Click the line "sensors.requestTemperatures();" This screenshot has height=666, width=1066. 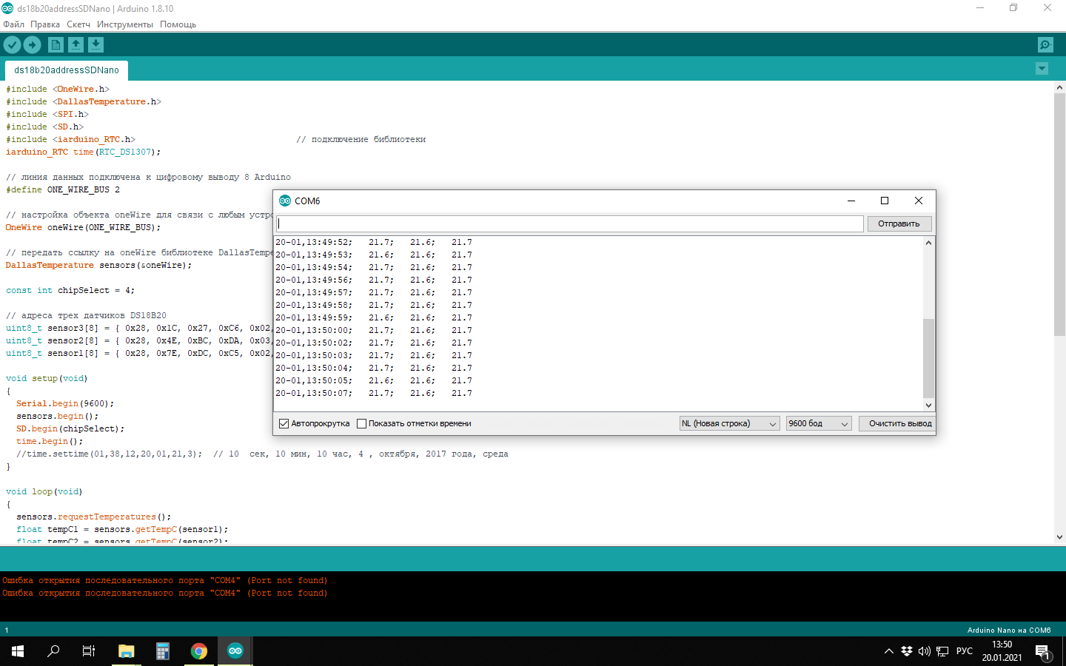coord(93,517)
